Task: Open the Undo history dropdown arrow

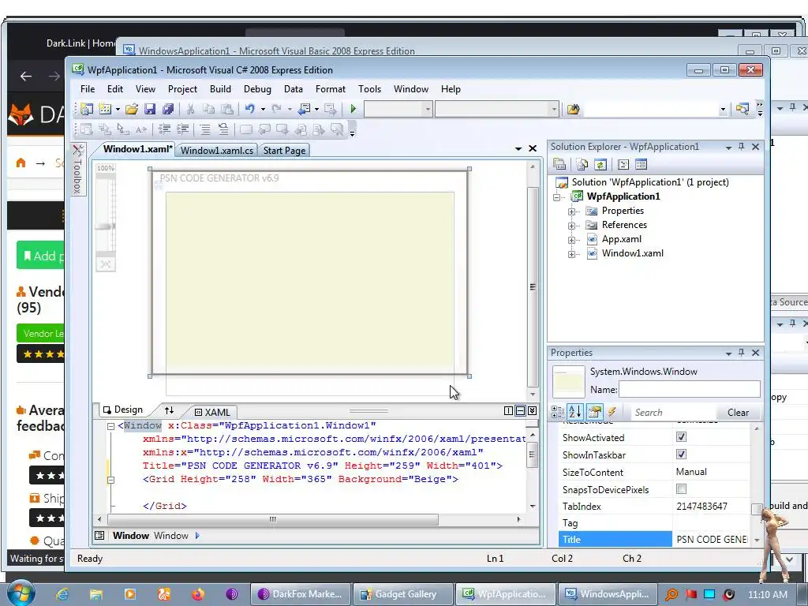Action: coord(263,109)
